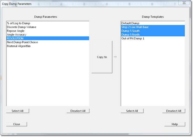193x137 pixels.
Task: Select 'Next Dump Point Choice' parameter
Action: pos(48,42)
